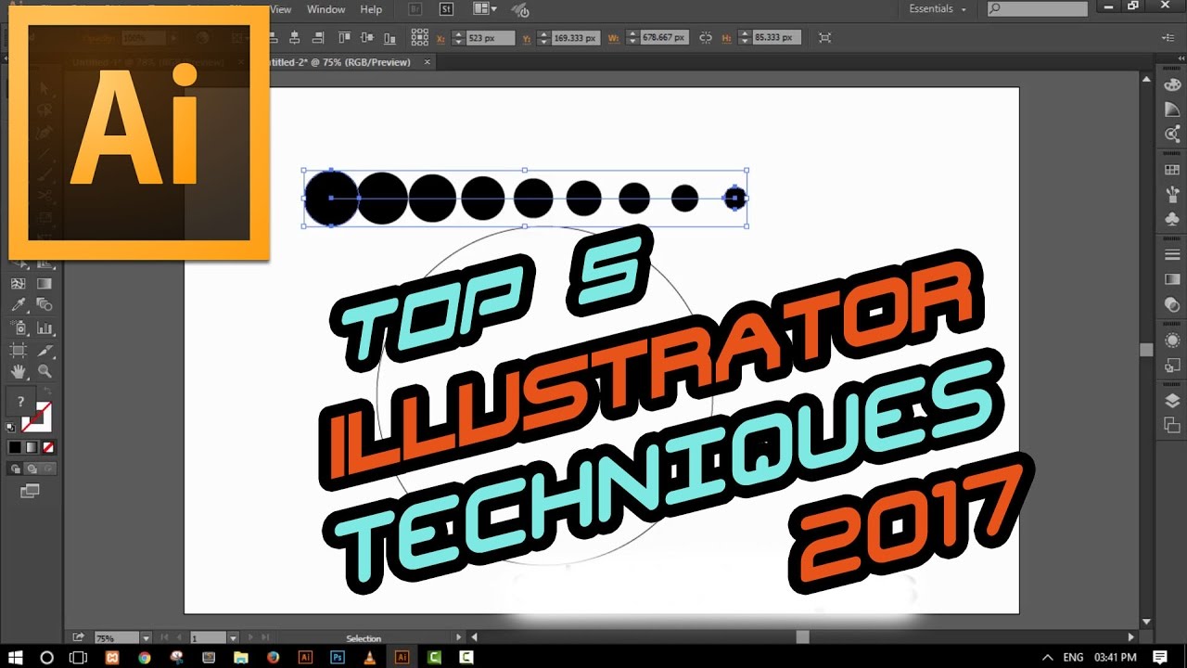Click vertical align top icon
Screen dimensions: 1187x668
344,37
